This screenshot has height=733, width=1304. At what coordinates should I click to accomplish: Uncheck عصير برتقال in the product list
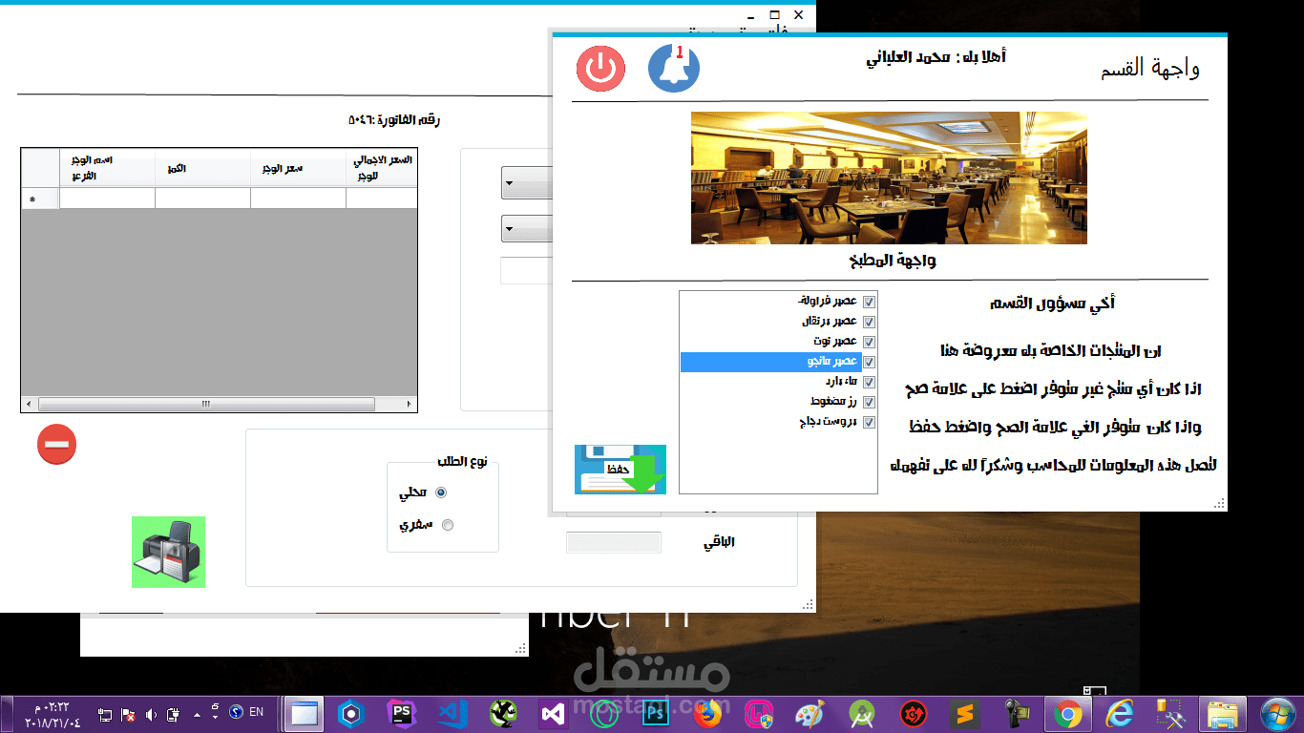[869, 322]
